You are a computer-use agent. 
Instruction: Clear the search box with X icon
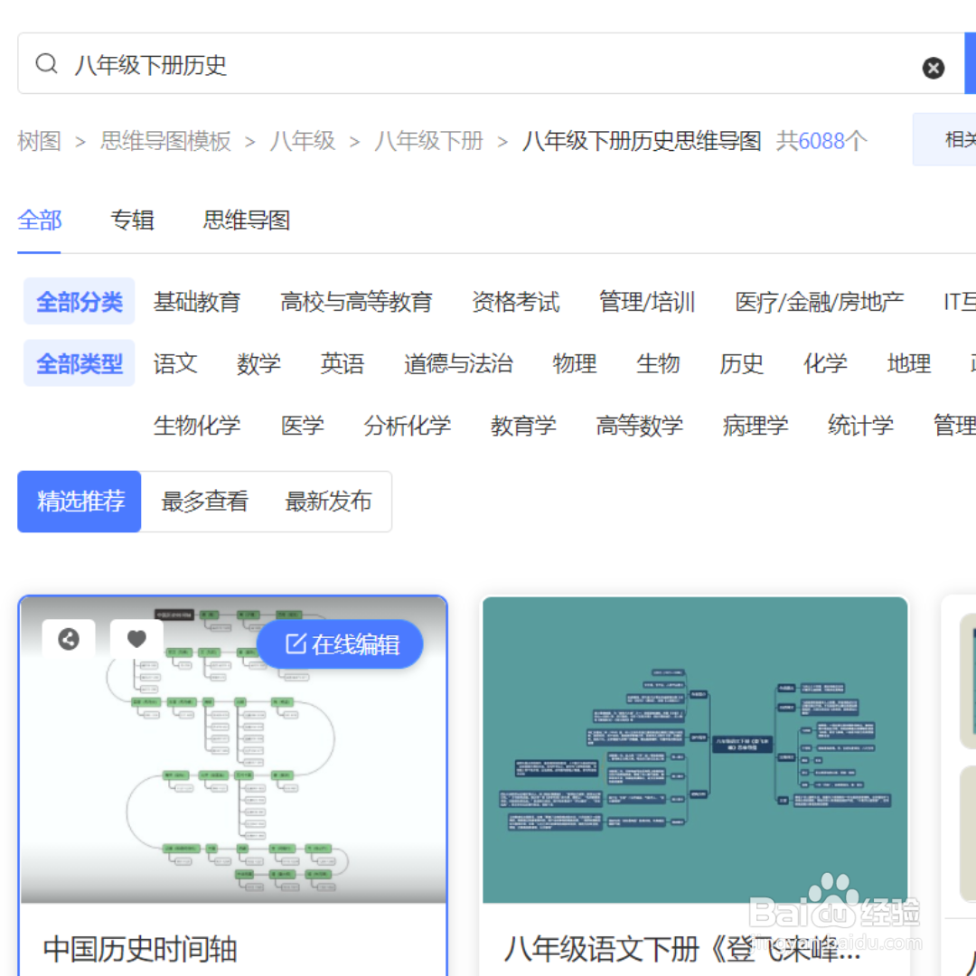pyautogui.click(x=933, y=67)
